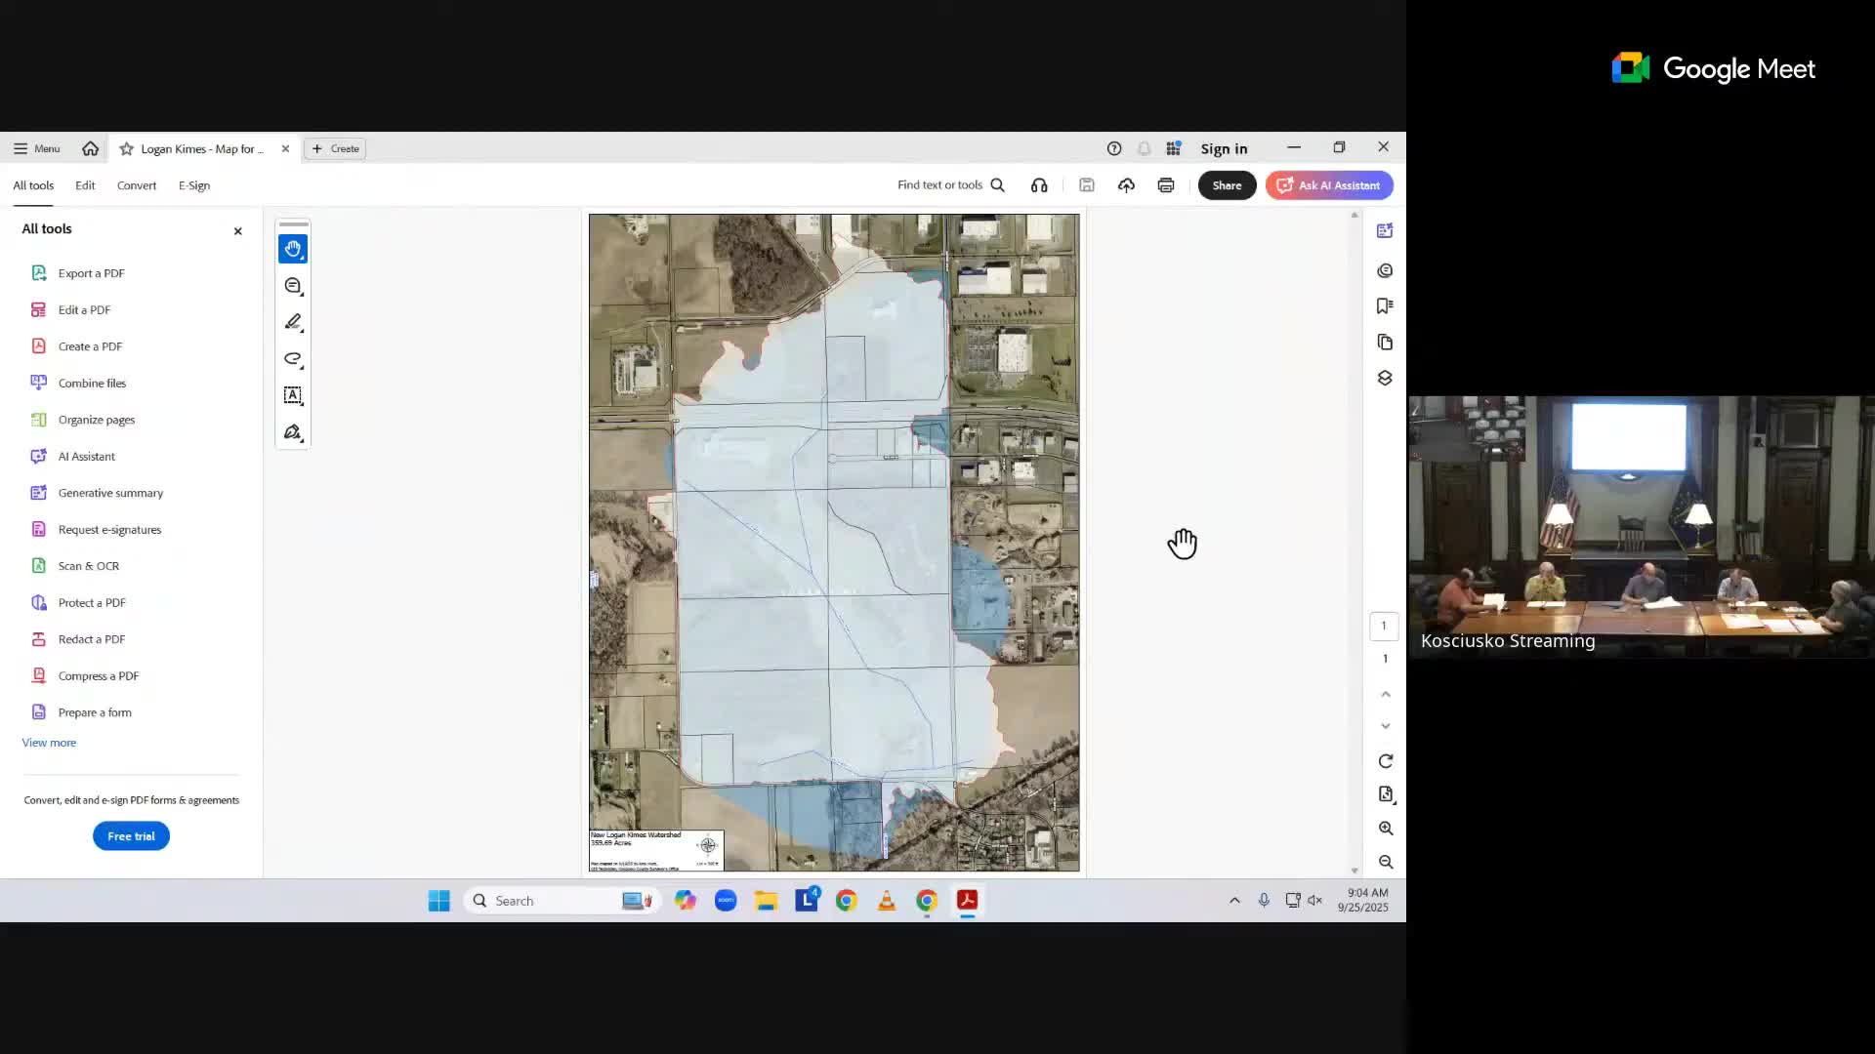Go to next page down chevron
1875x1054 pixels.
tap(1385, 726)
